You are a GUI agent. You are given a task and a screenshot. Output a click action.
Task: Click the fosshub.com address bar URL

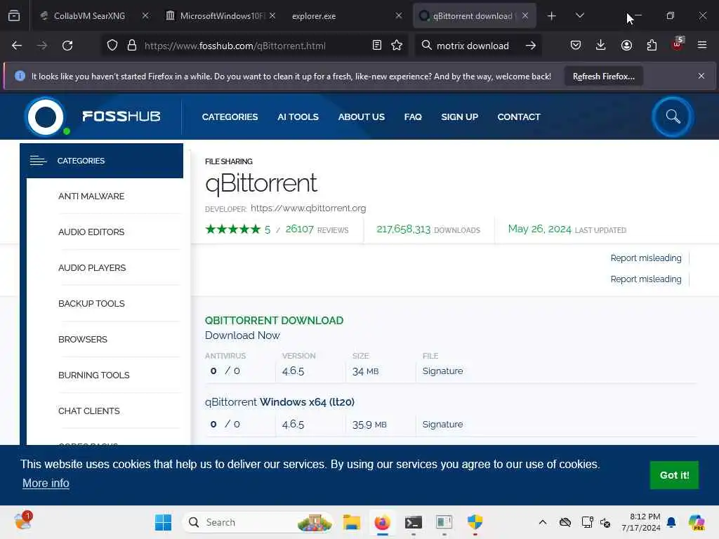[235, 46]
